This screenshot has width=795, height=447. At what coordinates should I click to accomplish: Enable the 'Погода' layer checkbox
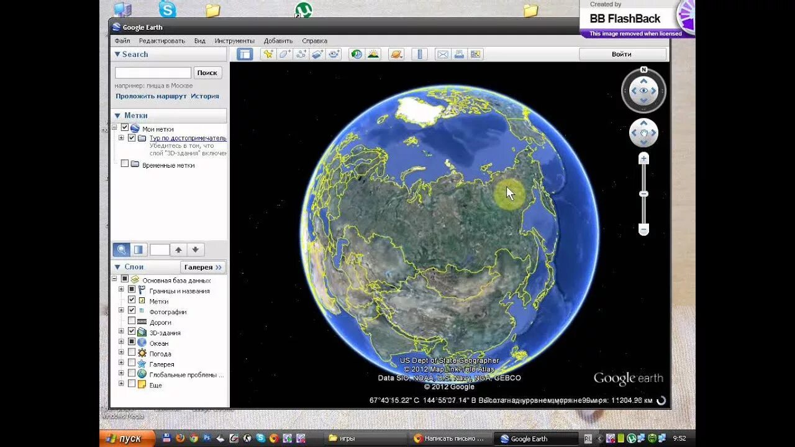[x=132, y=353]
